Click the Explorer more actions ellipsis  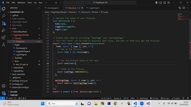coord(39,8)
